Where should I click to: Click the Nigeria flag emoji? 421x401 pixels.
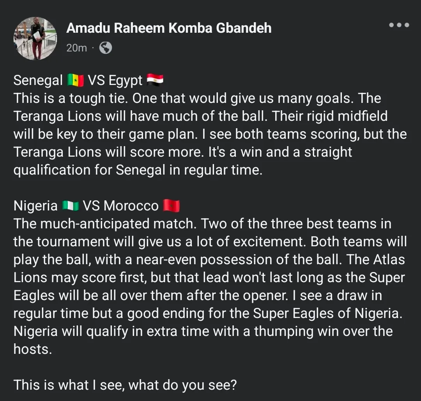71,205
